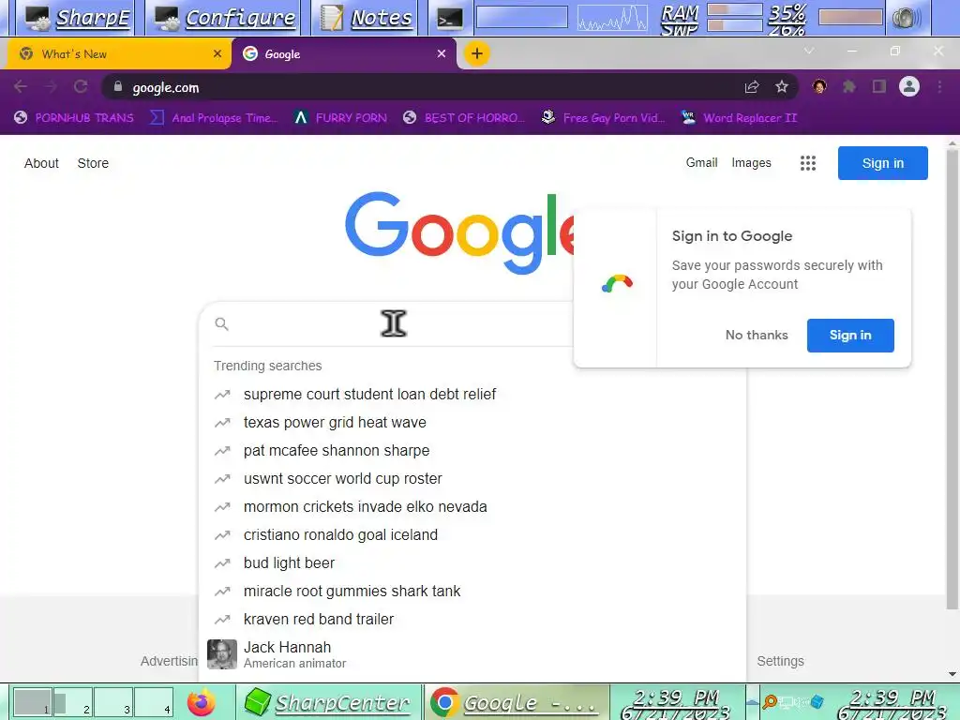View site info via lock icon
Viewport: 960px width, 720px height.
click(x=117, y=87)
